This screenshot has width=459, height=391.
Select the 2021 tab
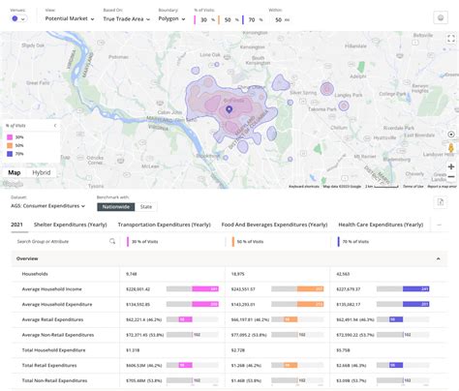click(16, 225)
